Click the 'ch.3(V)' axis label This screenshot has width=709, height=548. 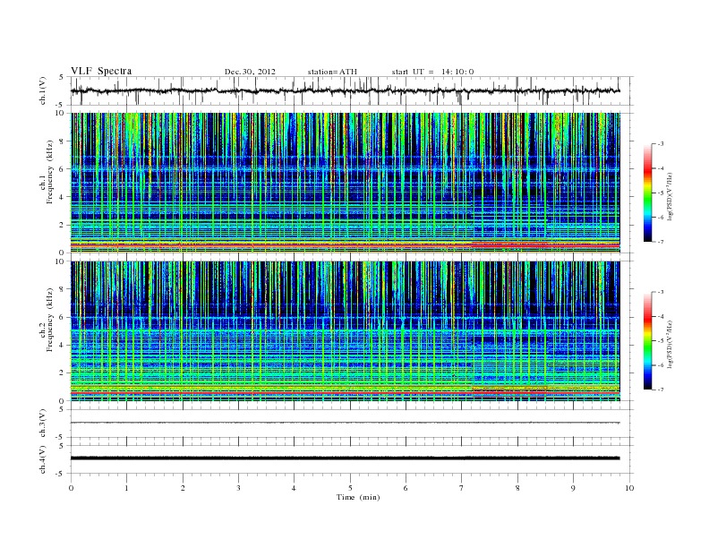[x=43, y=424]
